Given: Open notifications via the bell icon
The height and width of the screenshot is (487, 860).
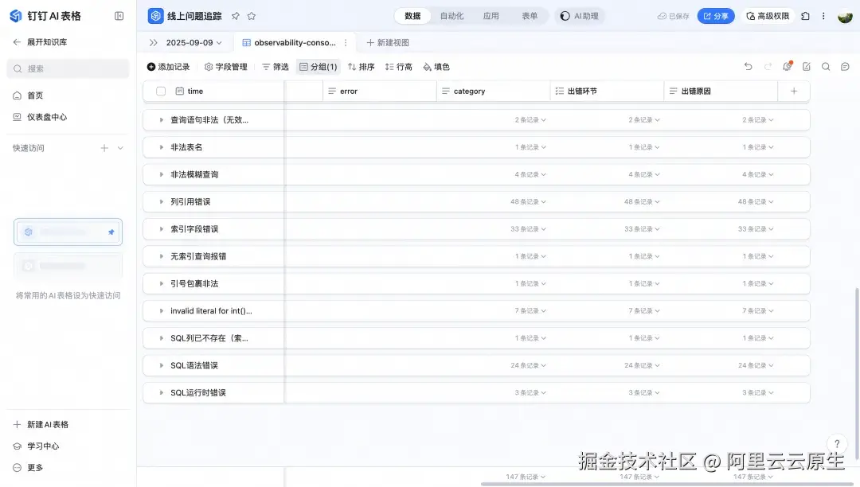Looking at the screenshot, I should (786, 67).
